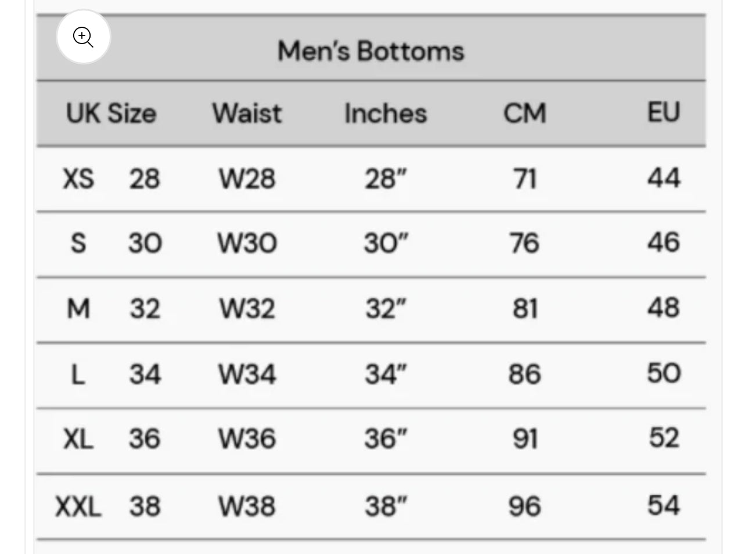Viewport: 749px width, 554px height.
Task: Click the UK Size column header
Action: 111,113
